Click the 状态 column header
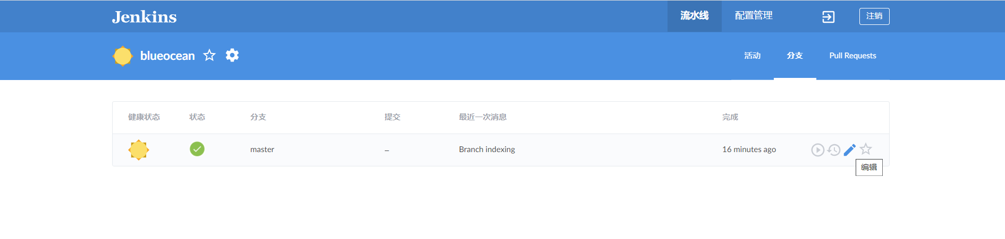This screenshot has width=1005, height=239. (197, 117)
